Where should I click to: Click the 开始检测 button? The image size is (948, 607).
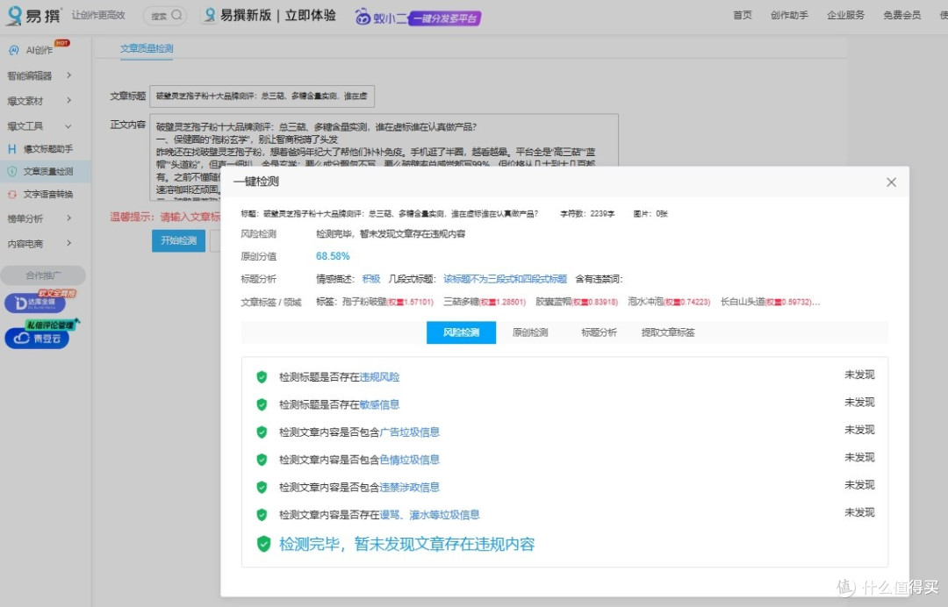pos(178,240)
